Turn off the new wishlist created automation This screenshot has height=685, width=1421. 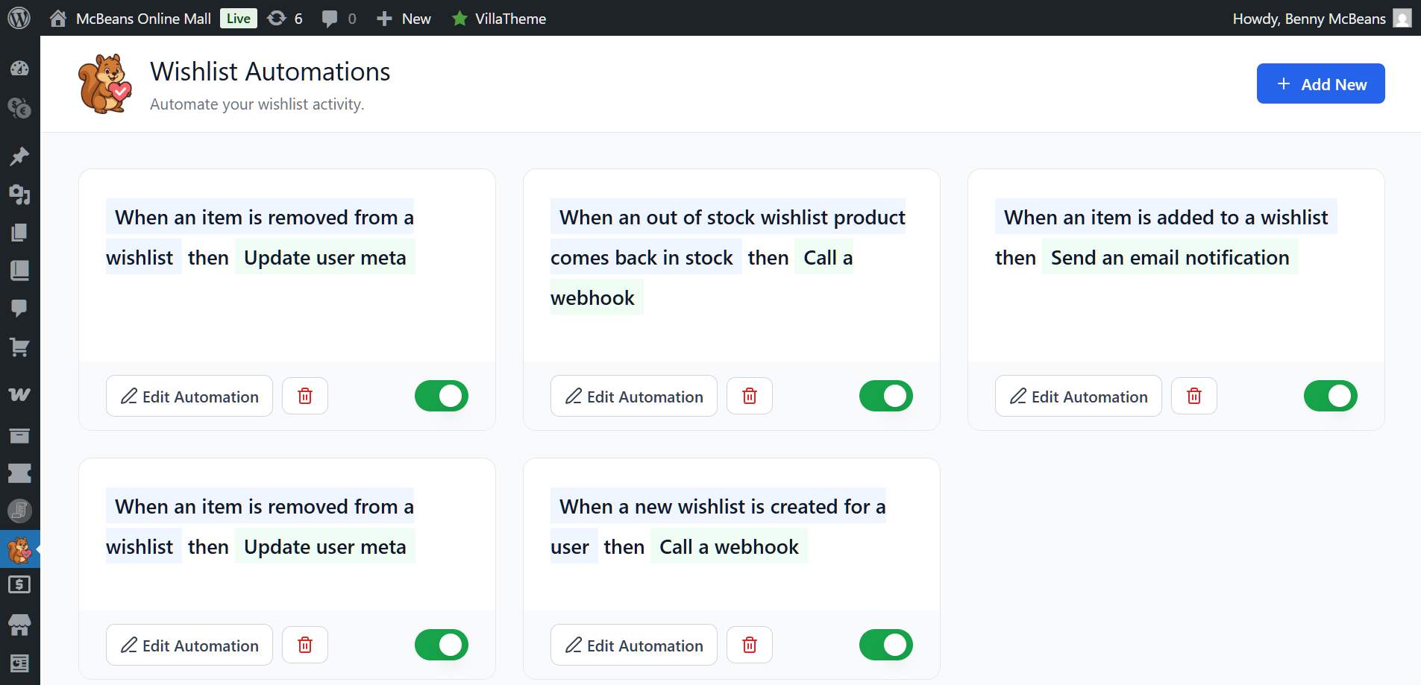point(885,645)
